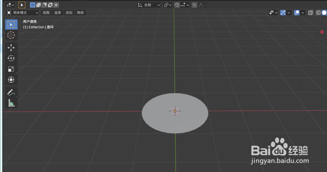Set selection mode to new selection
The width and height of the screenshot is (327, 172).
click(x=33, y=5)
